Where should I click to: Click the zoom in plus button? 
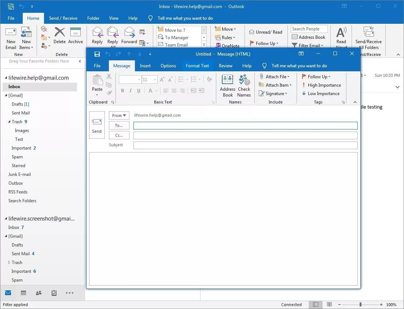381,305
